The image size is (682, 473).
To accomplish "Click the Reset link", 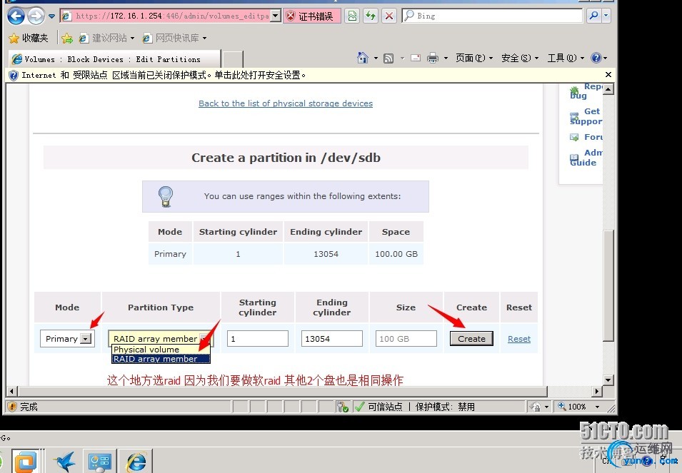I will click(519, 339).
